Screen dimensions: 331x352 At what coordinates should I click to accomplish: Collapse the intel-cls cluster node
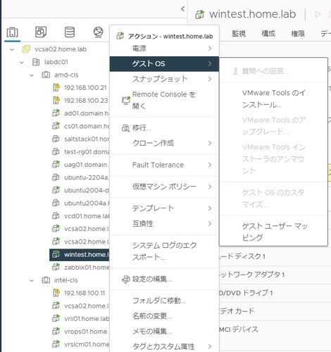tap(32, 280)
